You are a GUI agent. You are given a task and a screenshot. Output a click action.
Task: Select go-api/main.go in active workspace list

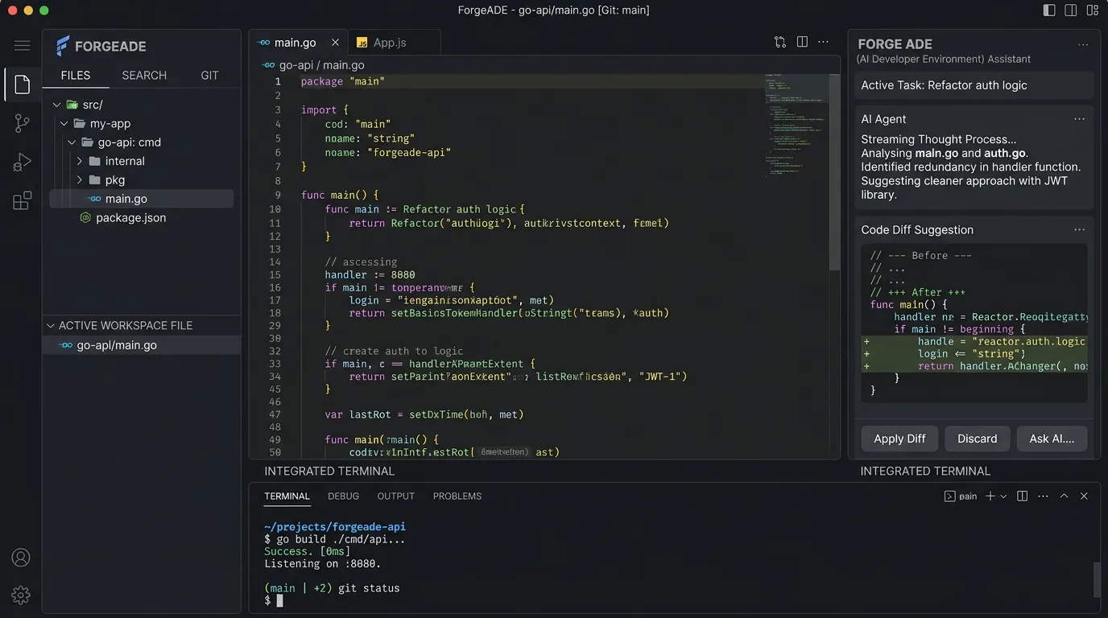coord(142,345)
